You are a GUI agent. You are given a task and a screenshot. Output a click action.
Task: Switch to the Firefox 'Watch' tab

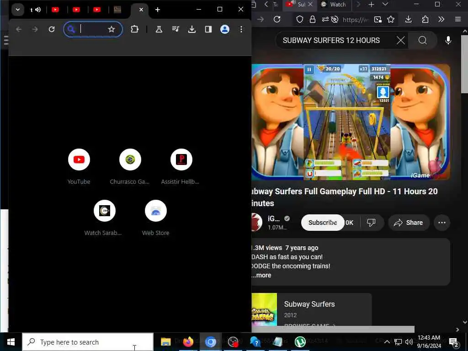coord(334,5)
